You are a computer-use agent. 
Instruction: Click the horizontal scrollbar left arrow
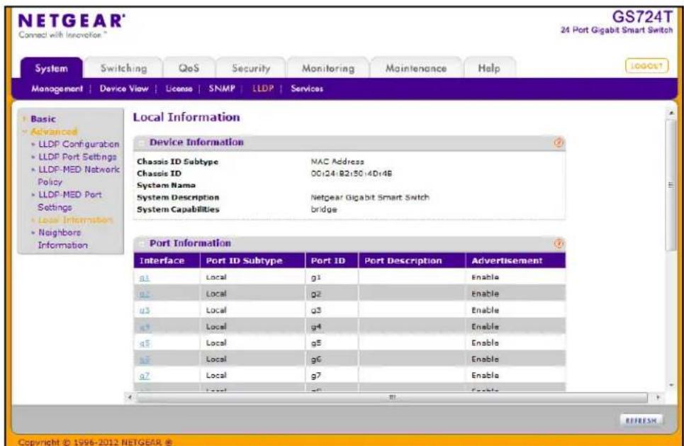tap(130, 398)
